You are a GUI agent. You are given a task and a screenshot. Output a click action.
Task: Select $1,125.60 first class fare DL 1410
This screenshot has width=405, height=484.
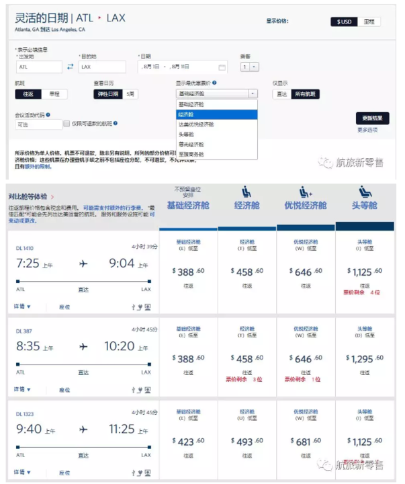point(365,272)
